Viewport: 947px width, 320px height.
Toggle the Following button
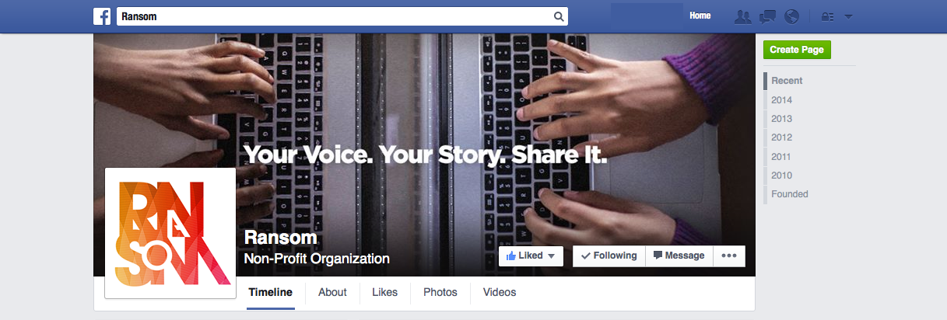(x=609, y=256)
